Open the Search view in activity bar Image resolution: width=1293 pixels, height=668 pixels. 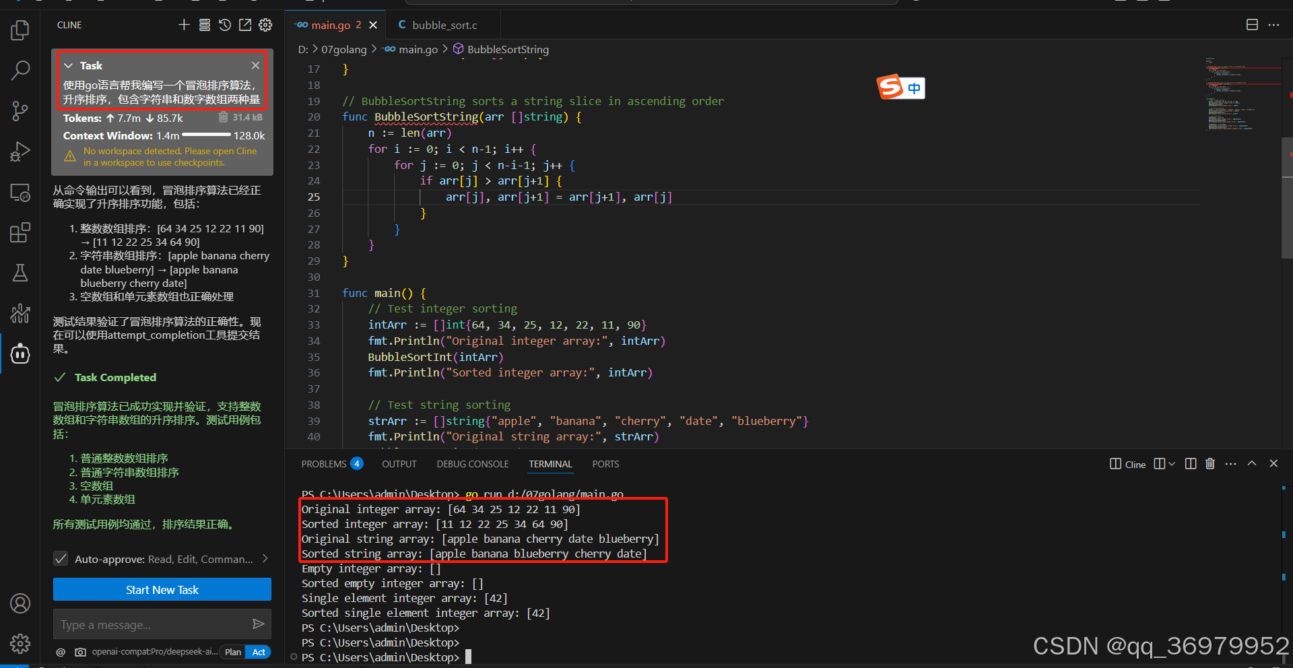20,70
